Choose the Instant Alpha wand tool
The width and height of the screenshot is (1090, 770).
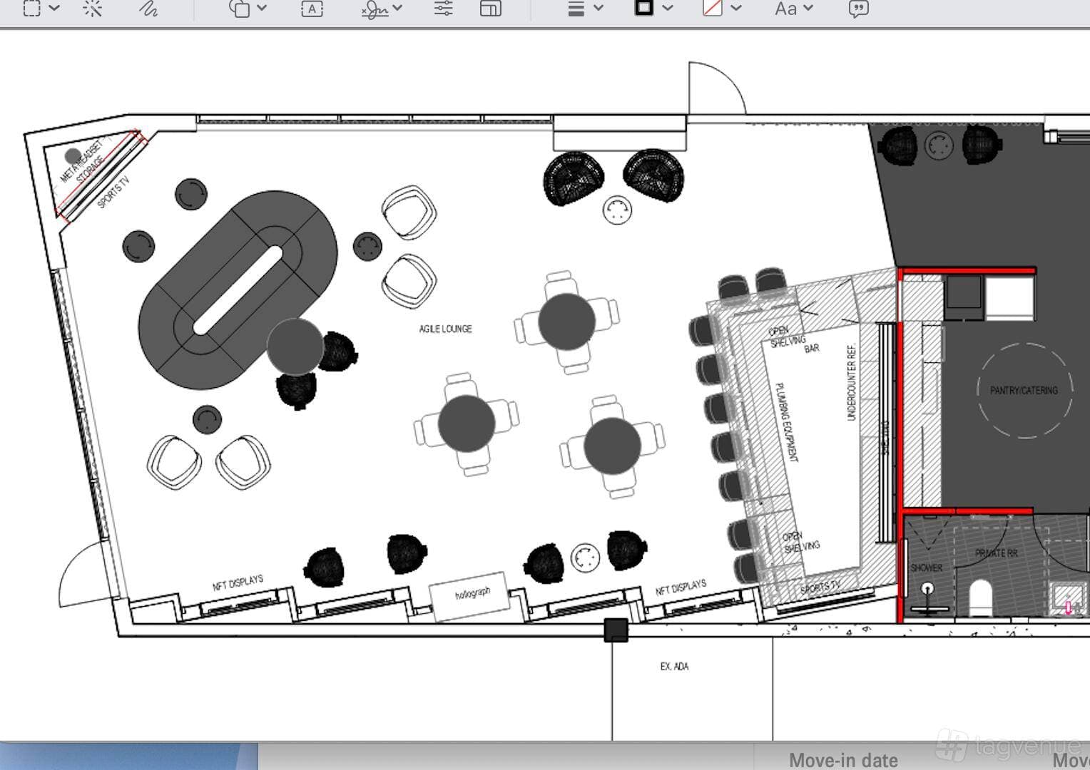click(x=93, y=9)
